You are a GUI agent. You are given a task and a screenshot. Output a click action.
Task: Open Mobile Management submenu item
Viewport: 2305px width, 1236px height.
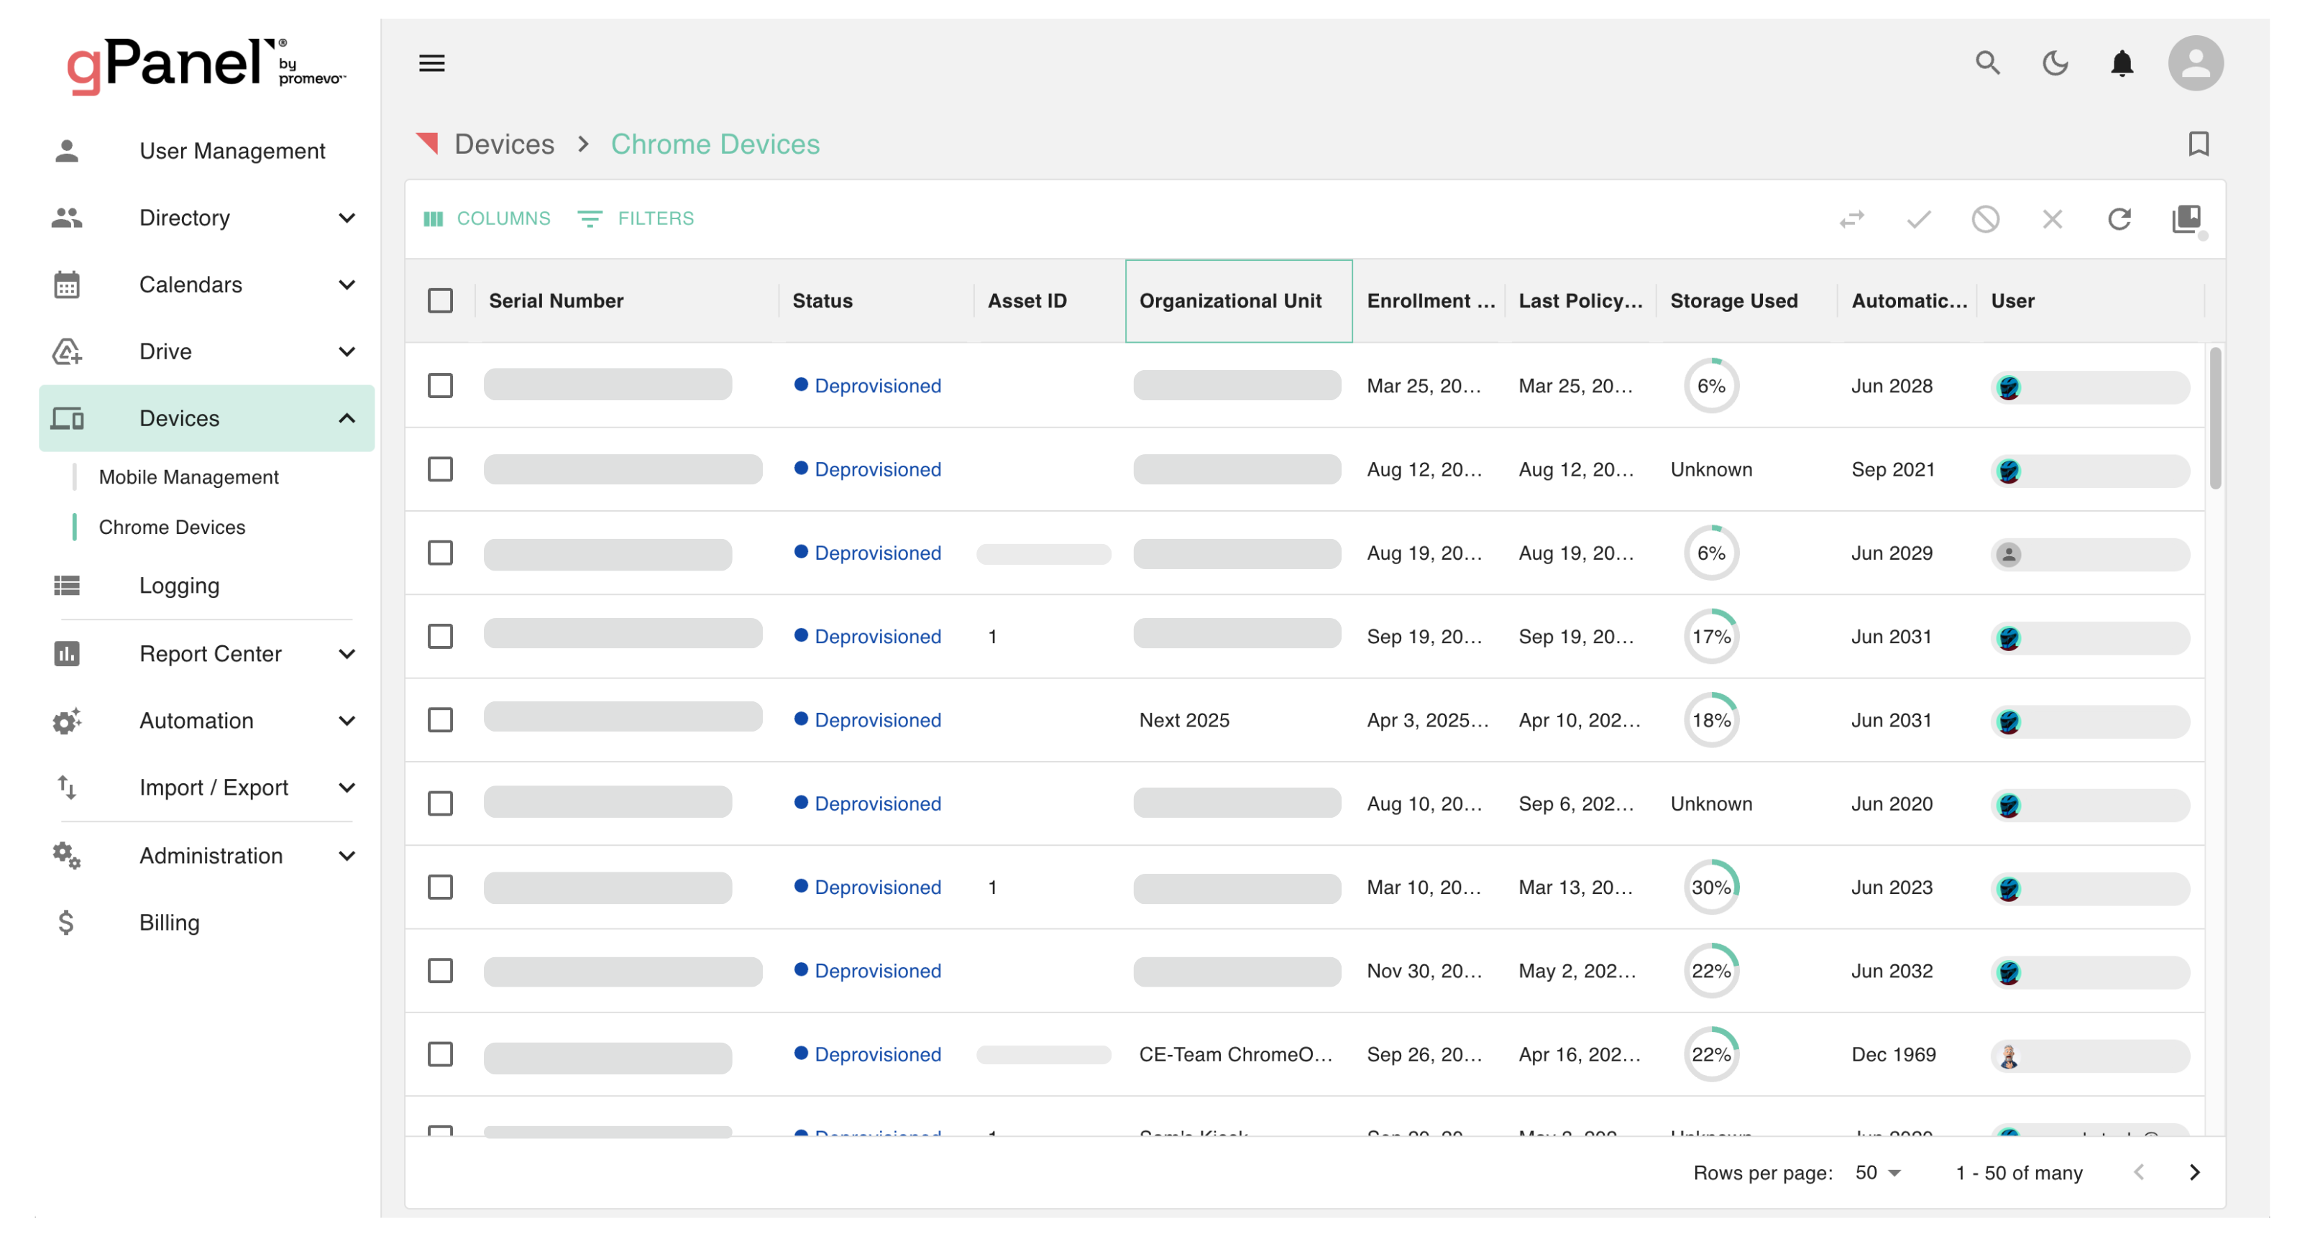click(x=189, y=478)
